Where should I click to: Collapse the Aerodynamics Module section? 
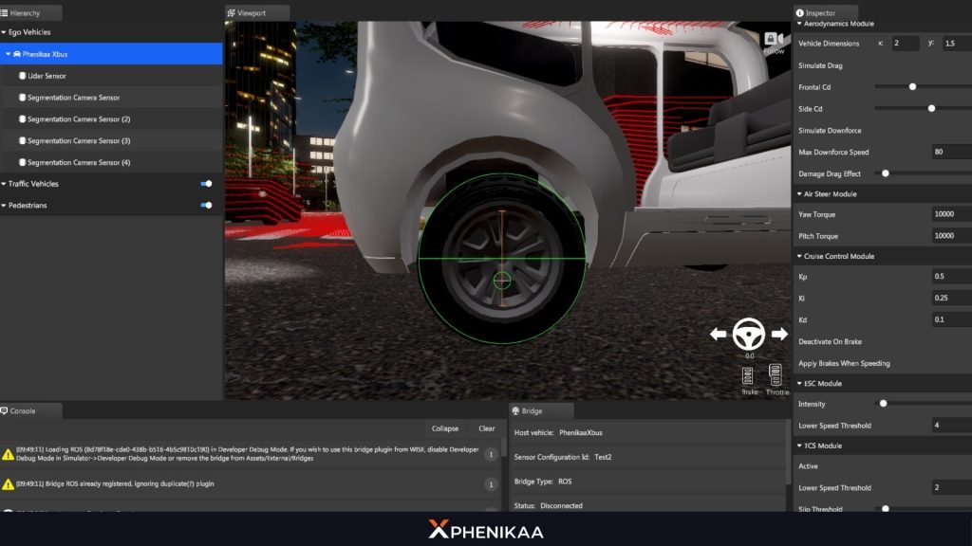799,24
